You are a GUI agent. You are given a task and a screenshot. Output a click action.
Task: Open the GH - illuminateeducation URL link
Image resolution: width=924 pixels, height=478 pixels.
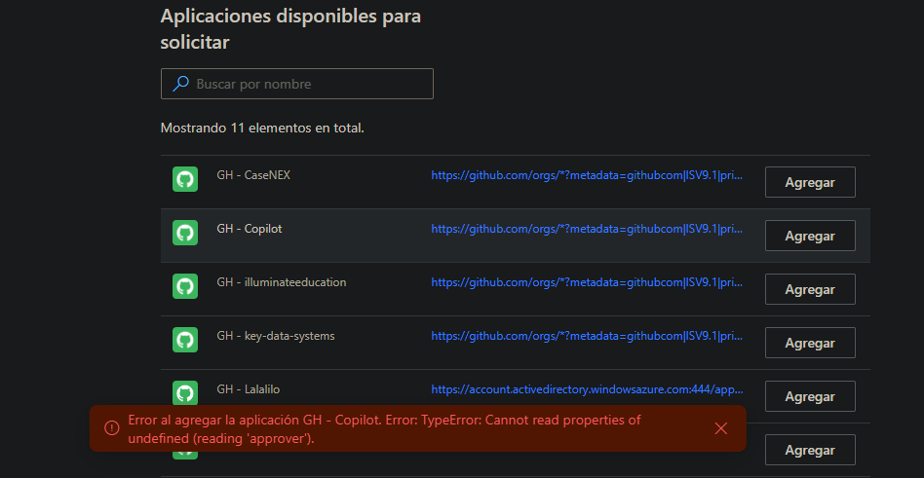pyautogui.click(x=587, y=282)
